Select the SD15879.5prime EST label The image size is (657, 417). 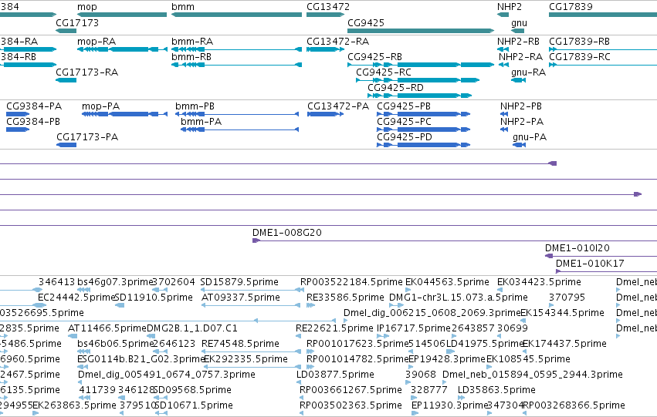coord(239,282)
